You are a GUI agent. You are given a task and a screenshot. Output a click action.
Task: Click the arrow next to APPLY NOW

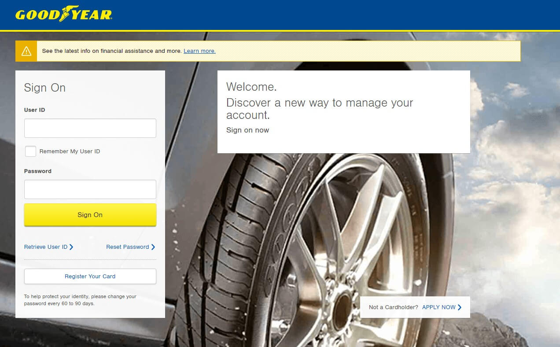click(x=460, y=307)
